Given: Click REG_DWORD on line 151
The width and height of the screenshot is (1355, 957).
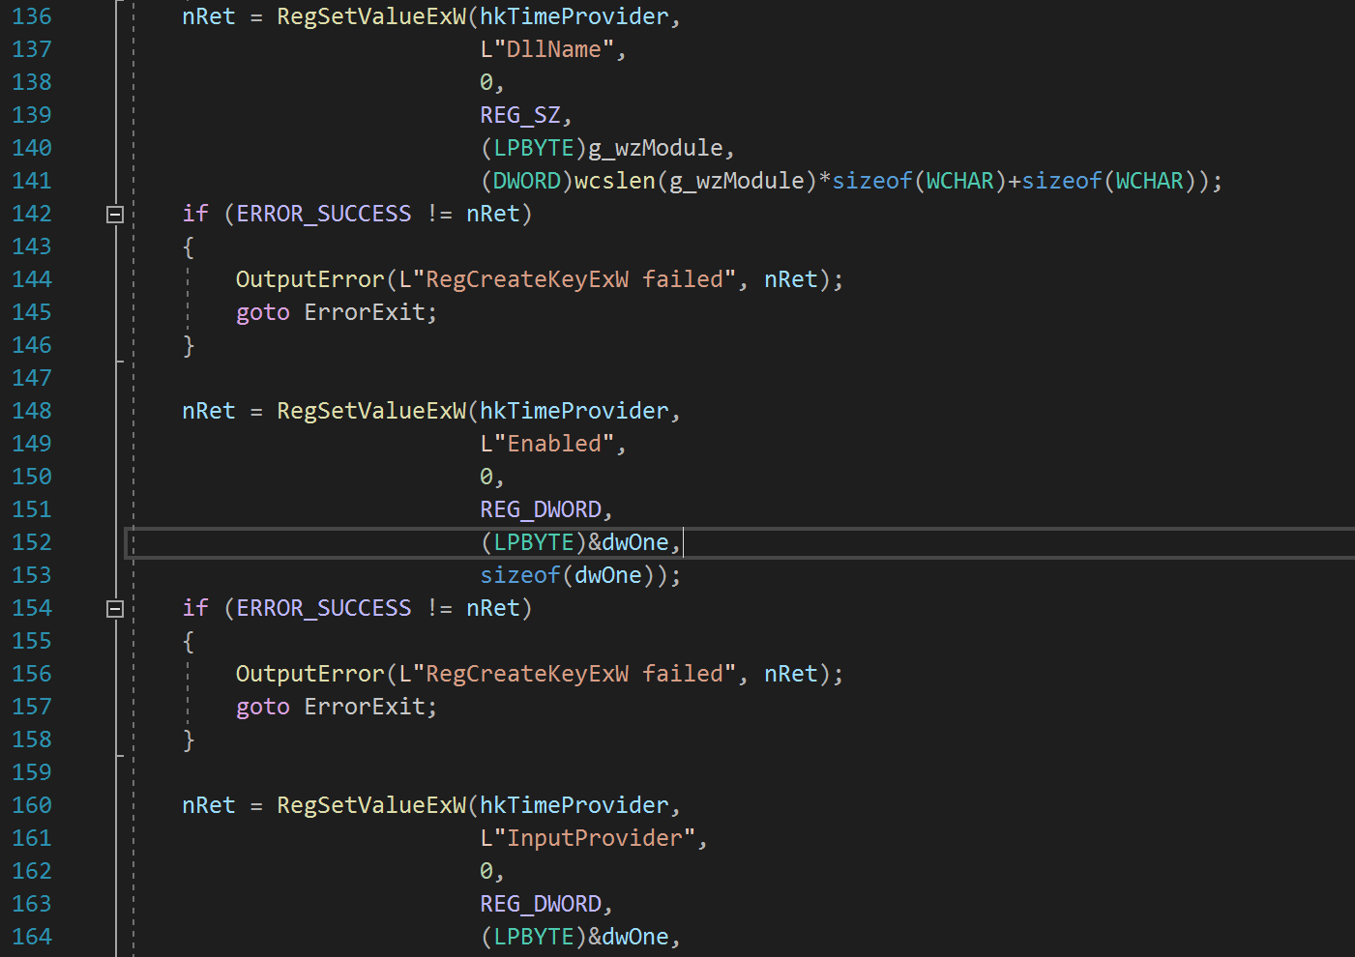Looking at the screenshot, I should (x=542, y=508).
